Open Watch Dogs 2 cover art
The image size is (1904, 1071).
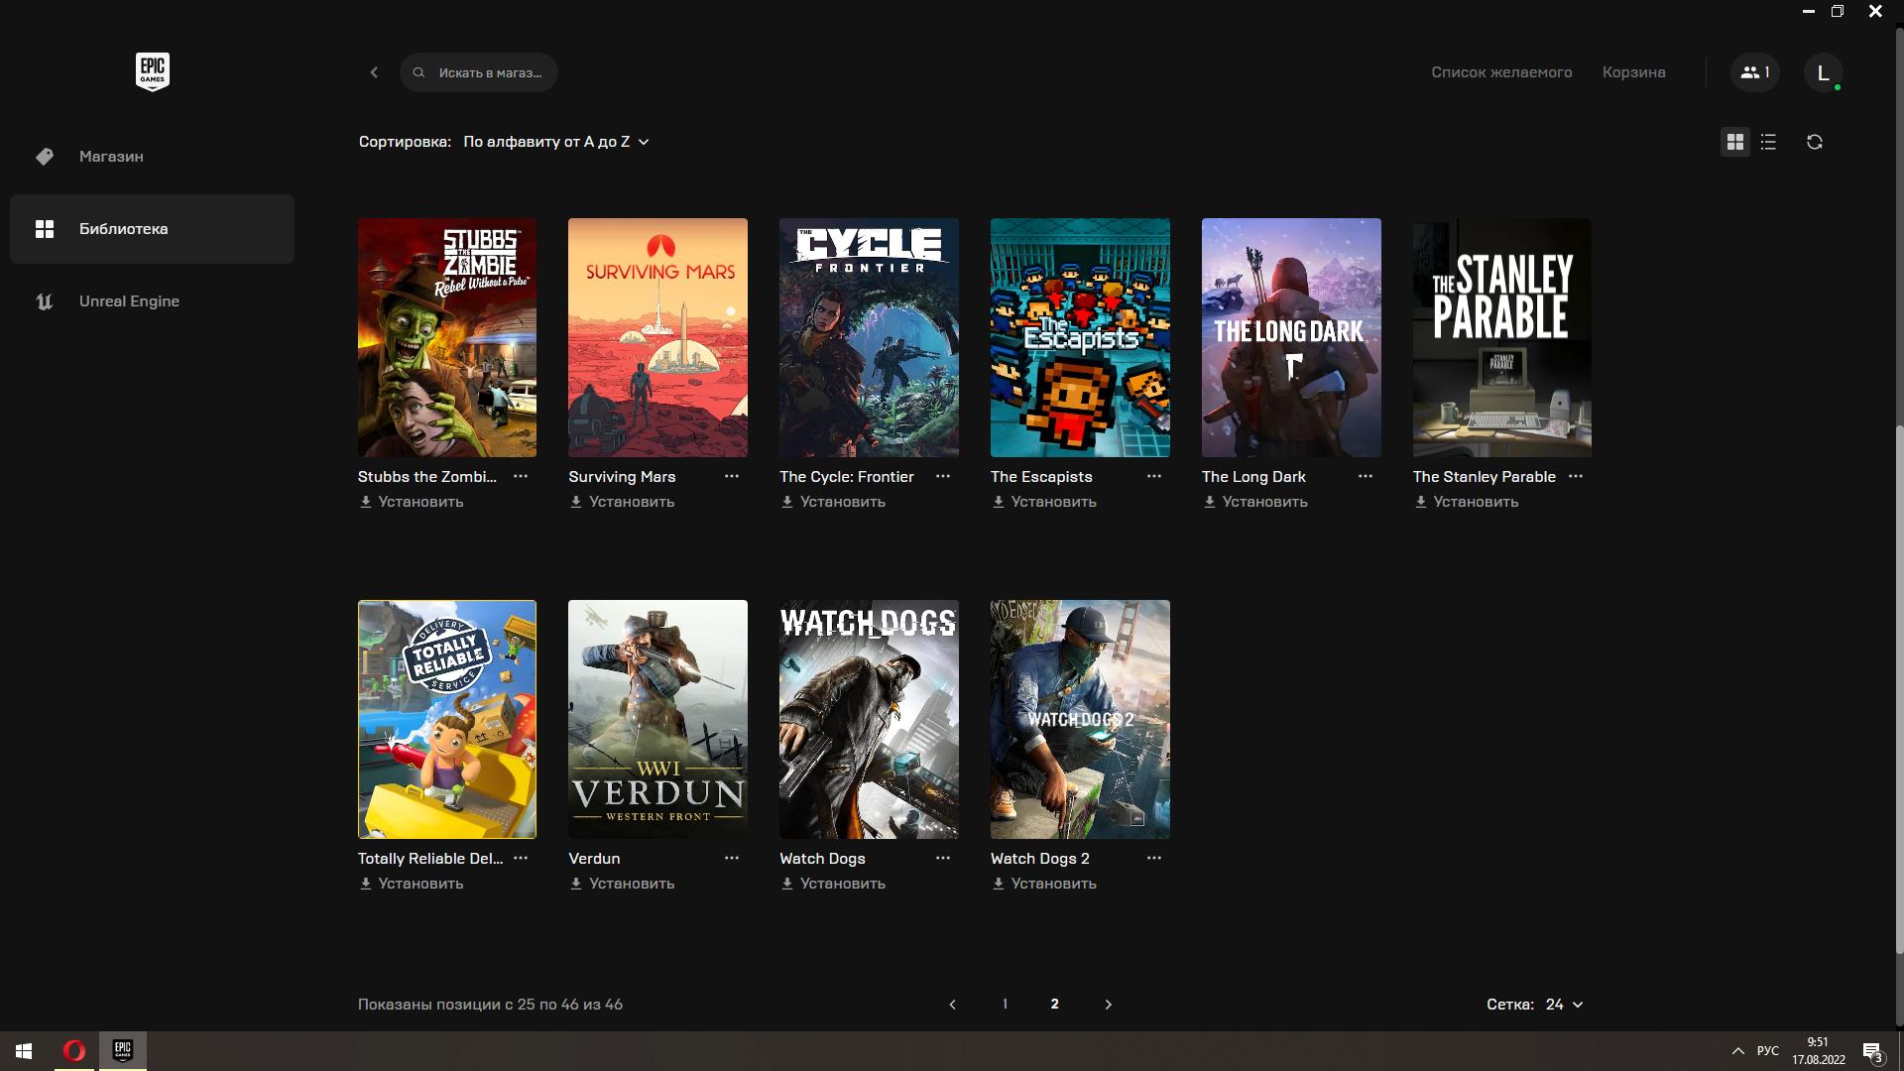pyautogui.click(x=1080, y=719)
